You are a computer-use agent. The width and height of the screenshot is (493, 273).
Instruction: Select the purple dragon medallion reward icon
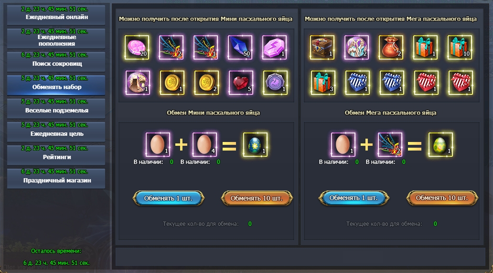[275, 82]
